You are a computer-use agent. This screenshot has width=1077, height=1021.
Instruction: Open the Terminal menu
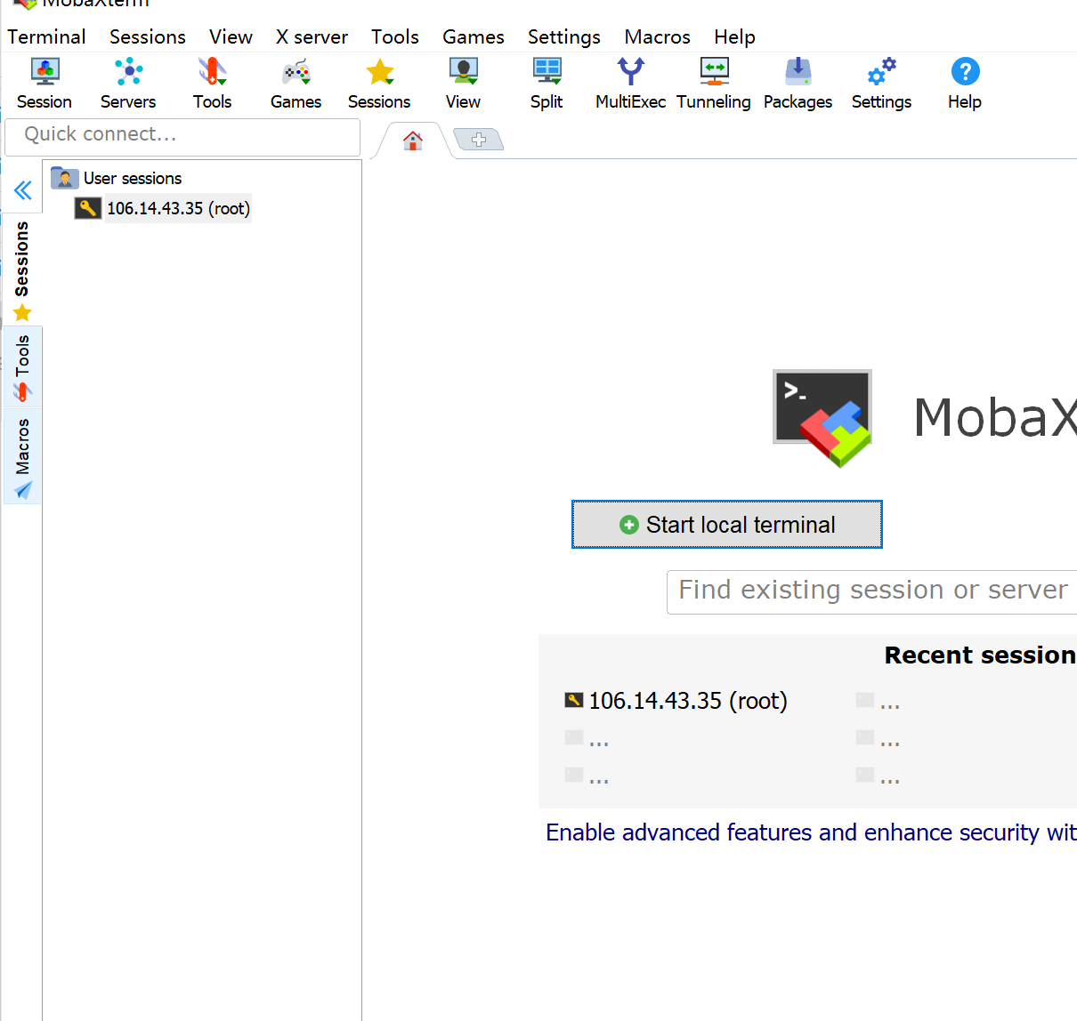[47, 36]
